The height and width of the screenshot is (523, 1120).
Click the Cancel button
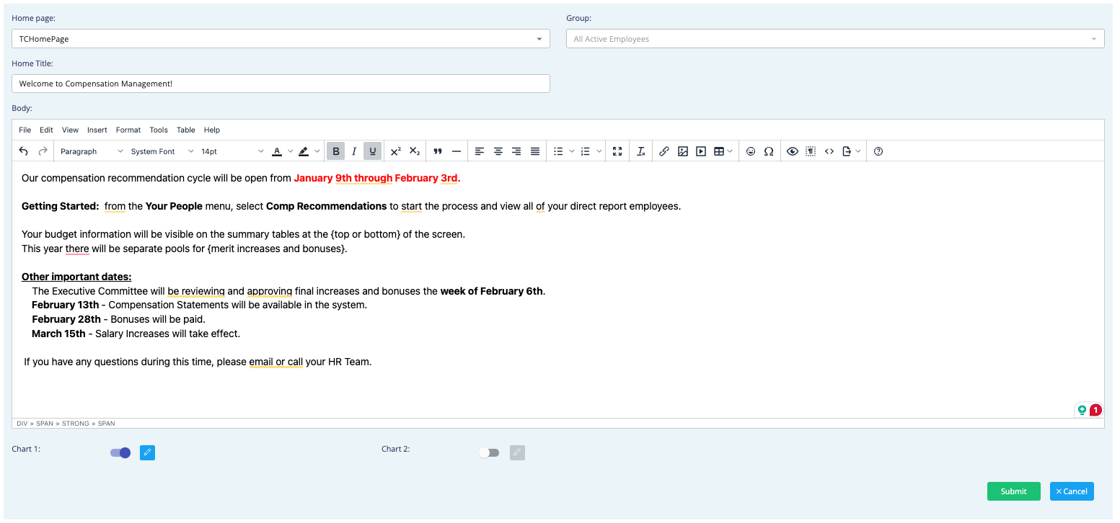click(x=1072, y=491)
